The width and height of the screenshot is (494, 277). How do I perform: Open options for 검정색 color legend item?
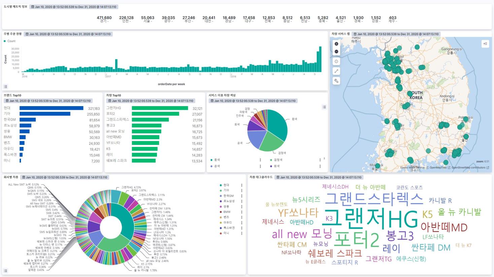[320, 160]
